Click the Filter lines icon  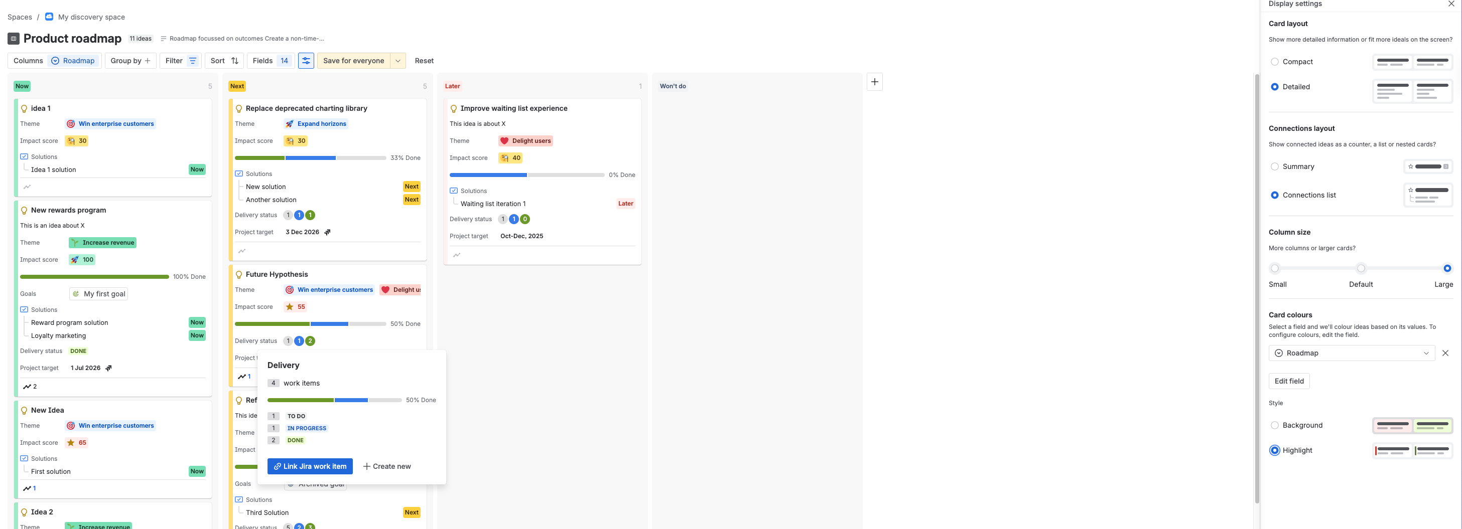(x=192, y=61)
